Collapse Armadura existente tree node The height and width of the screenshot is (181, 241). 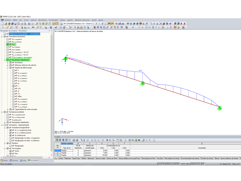[2, 112]
